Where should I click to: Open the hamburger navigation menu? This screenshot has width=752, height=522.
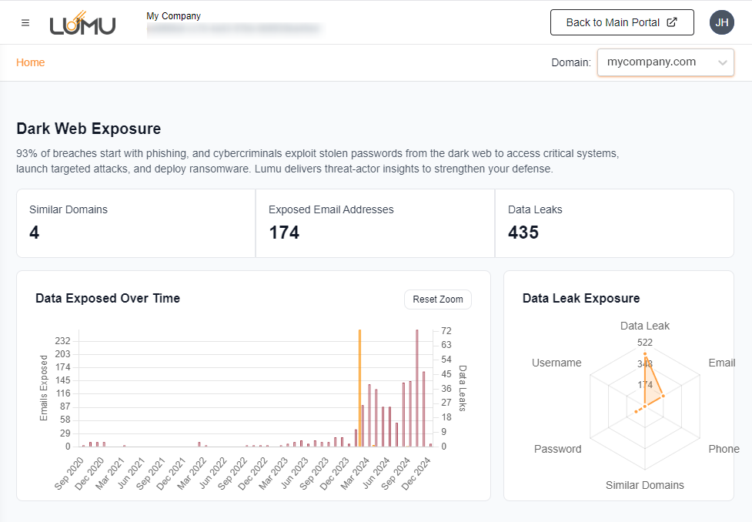point(25,22)
